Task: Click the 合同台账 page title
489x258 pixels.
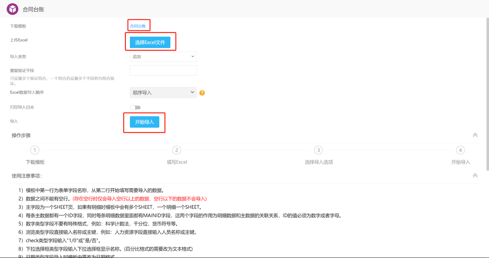Action: [x=34, y=10]
